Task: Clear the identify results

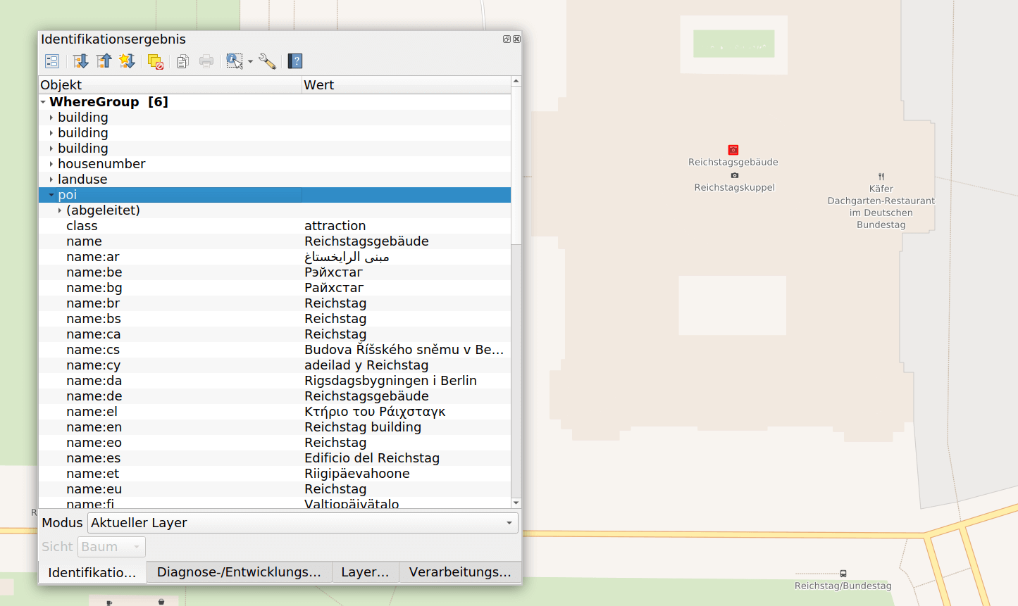Action: 156,61
